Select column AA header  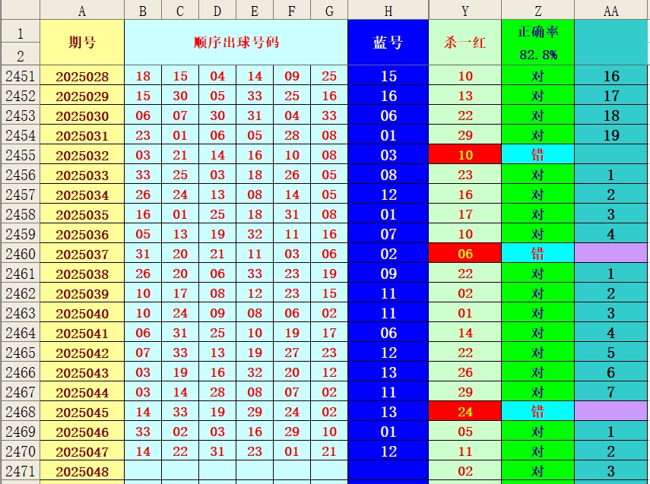tap(611, 10)
